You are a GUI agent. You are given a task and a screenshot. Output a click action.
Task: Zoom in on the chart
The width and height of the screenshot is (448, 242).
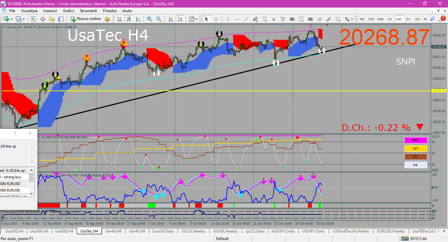[x=150, y=19]
